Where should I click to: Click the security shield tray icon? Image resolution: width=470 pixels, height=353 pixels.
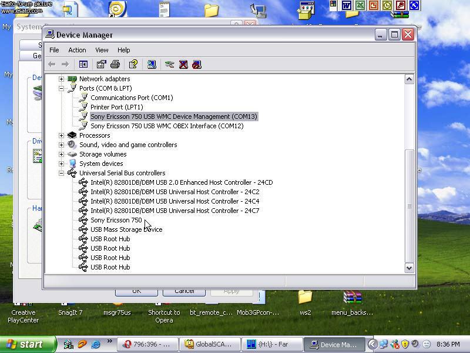click(x=405, y=344)
